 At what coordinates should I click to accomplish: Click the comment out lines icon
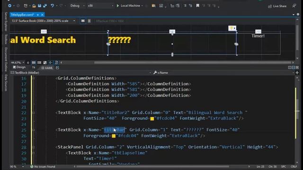coord(185,6)
